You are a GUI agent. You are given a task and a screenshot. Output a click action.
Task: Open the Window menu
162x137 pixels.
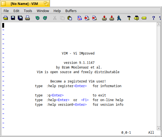point(43,11)
